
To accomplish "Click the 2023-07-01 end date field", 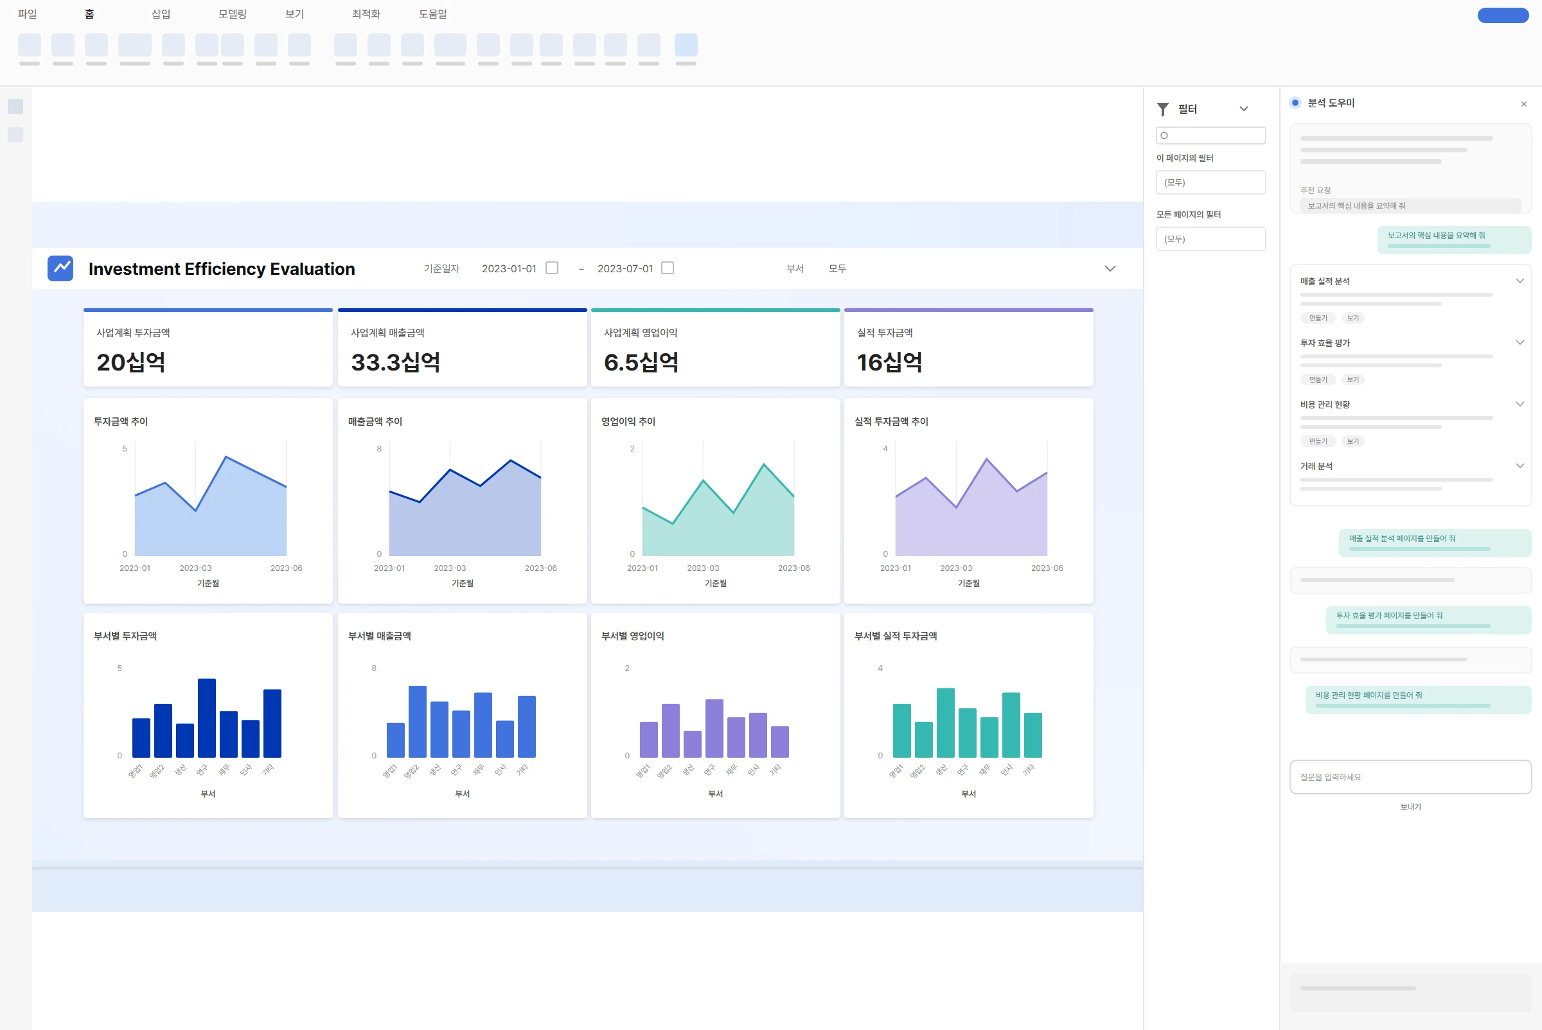I will tap(625, 268).
